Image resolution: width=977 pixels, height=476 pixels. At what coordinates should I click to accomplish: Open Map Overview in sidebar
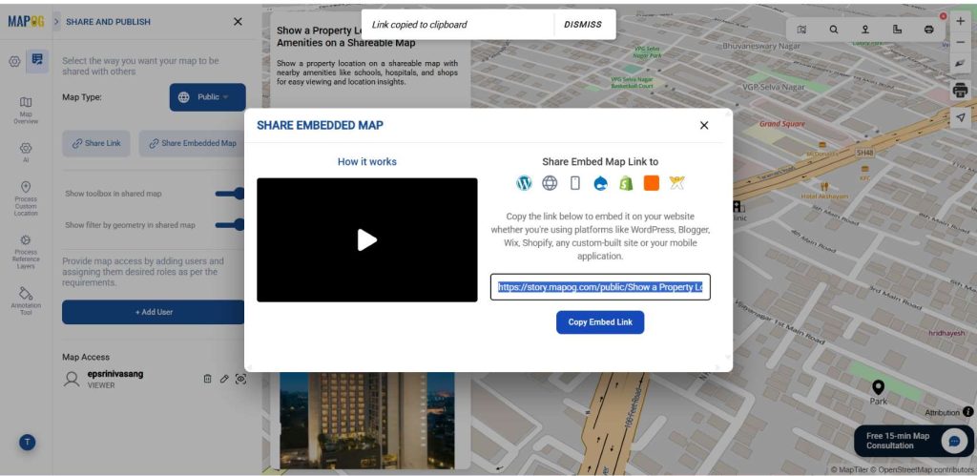(x=26, y=110)
